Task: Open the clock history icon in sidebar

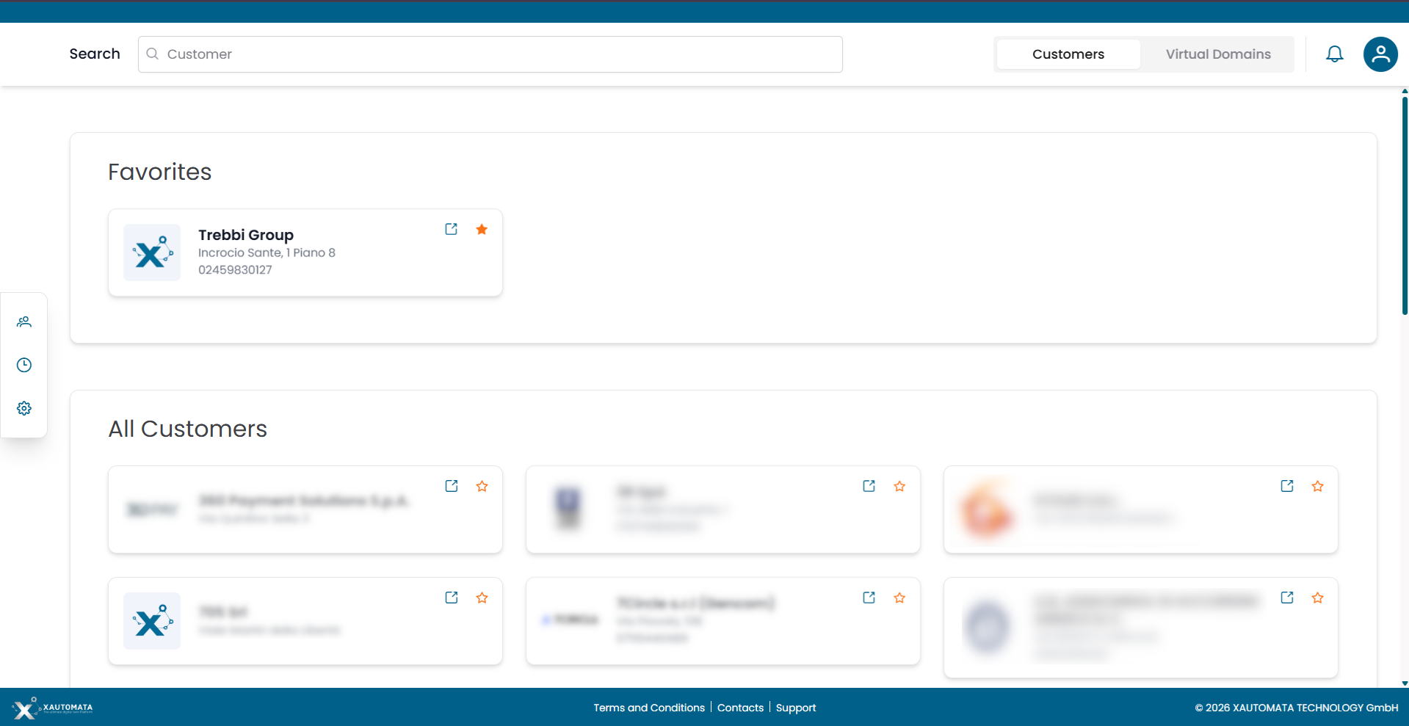Action: pos(24,365)
